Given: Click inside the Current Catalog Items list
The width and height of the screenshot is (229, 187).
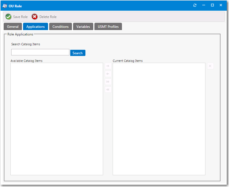Looking at the screenshot, I should coord(159,119).
